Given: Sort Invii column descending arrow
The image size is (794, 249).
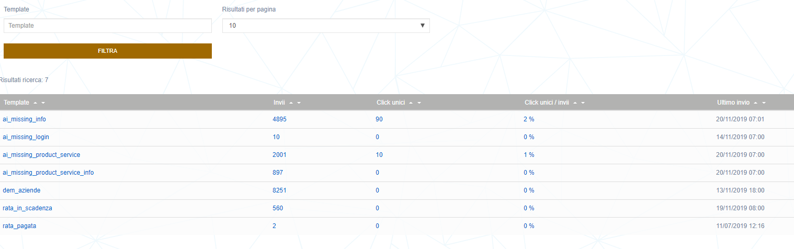Looking at the screenshot, I should click(x=299, y=103).
